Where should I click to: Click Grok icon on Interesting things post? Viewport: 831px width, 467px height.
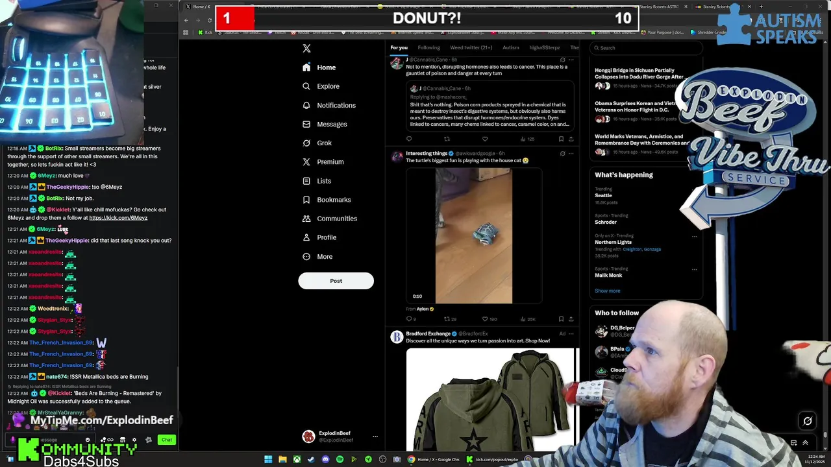pos(562,153)
